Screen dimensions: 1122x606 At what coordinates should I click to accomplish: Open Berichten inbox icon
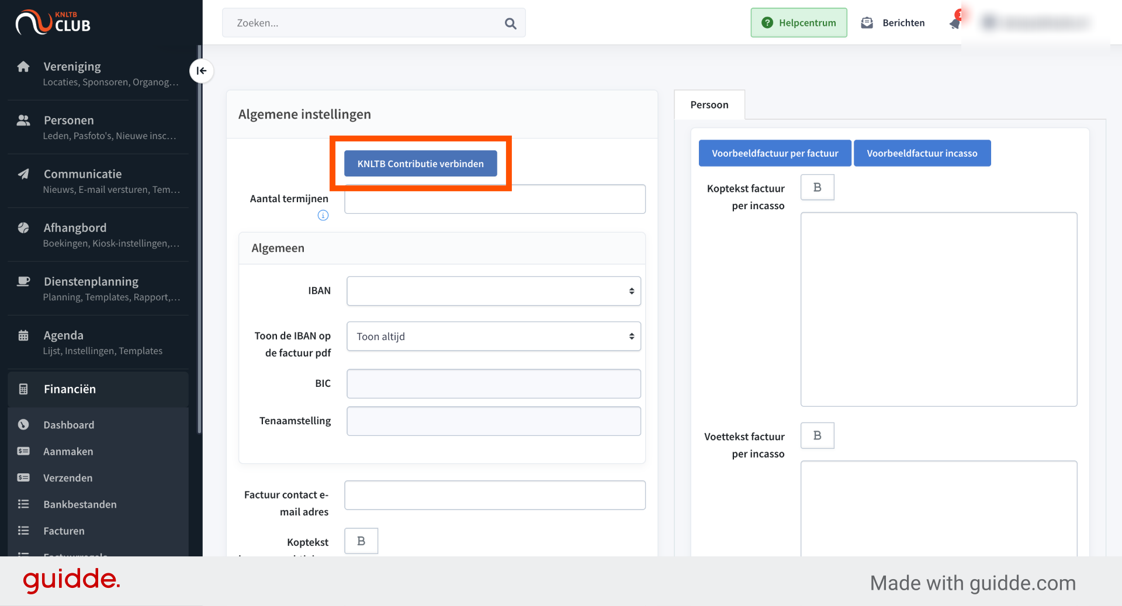click(867, 23)
